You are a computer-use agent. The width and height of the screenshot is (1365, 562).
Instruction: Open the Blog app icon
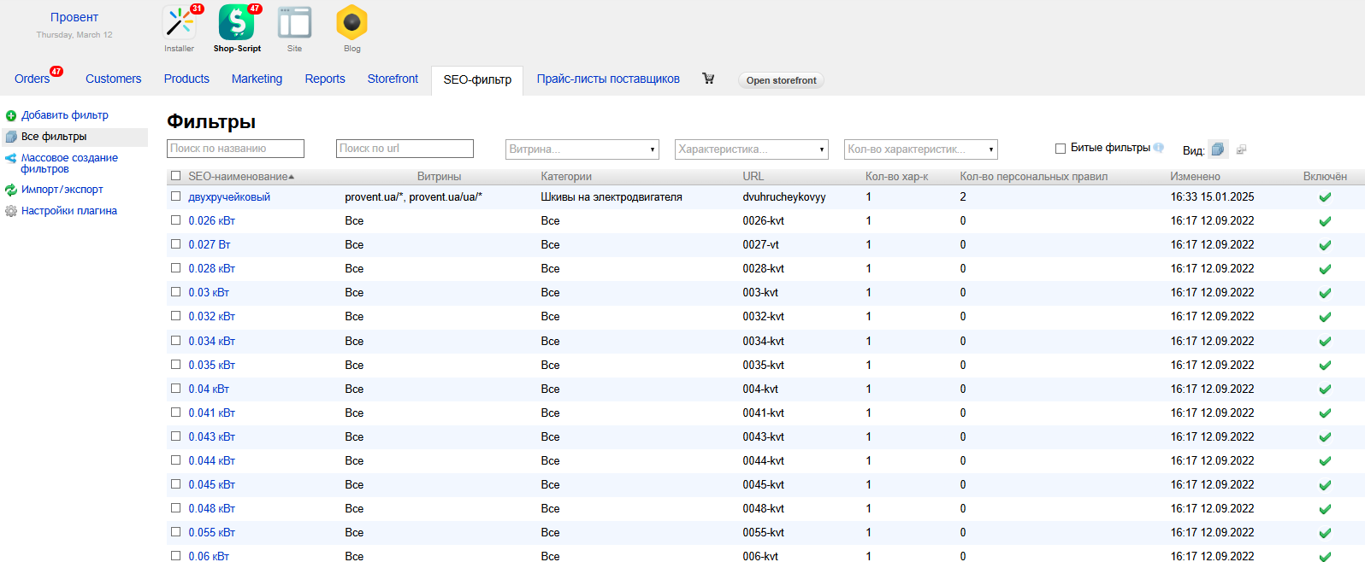point(352,23)
